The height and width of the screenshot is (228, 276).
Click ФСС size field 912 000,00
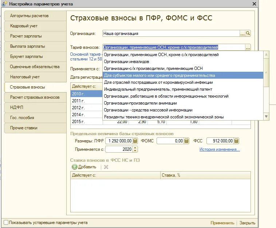pos(220,141)
